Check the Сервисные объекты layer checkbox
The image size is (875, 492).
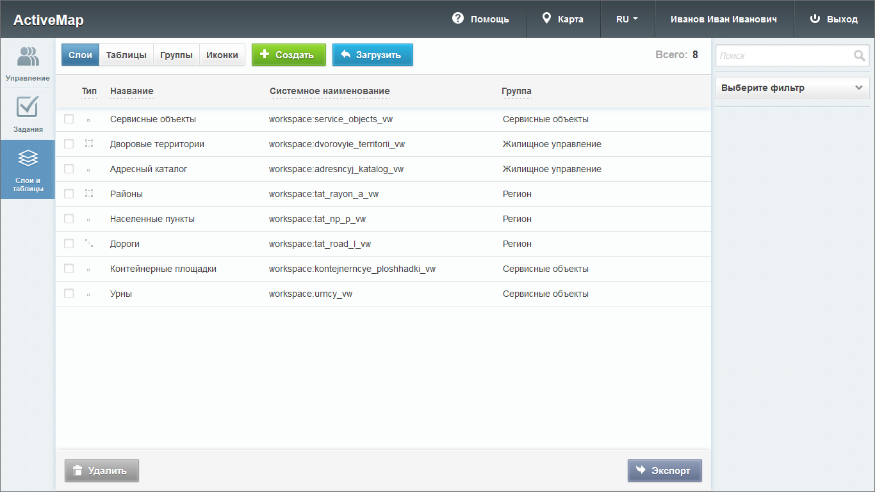69,119
